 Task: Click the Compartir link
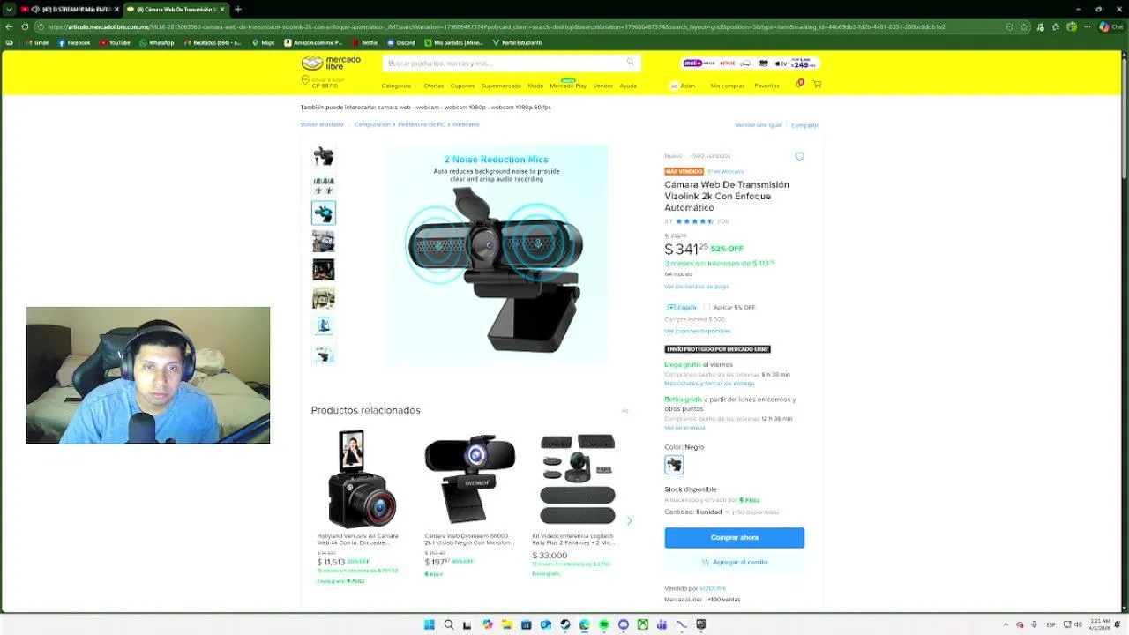pyautogui.click(x=804, y=124)
